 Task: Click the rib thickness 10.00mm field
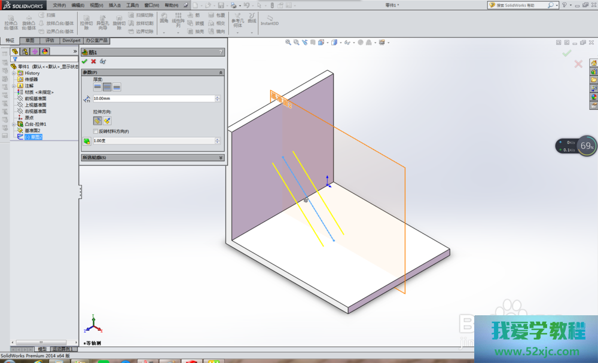click(x=155, y=98)
